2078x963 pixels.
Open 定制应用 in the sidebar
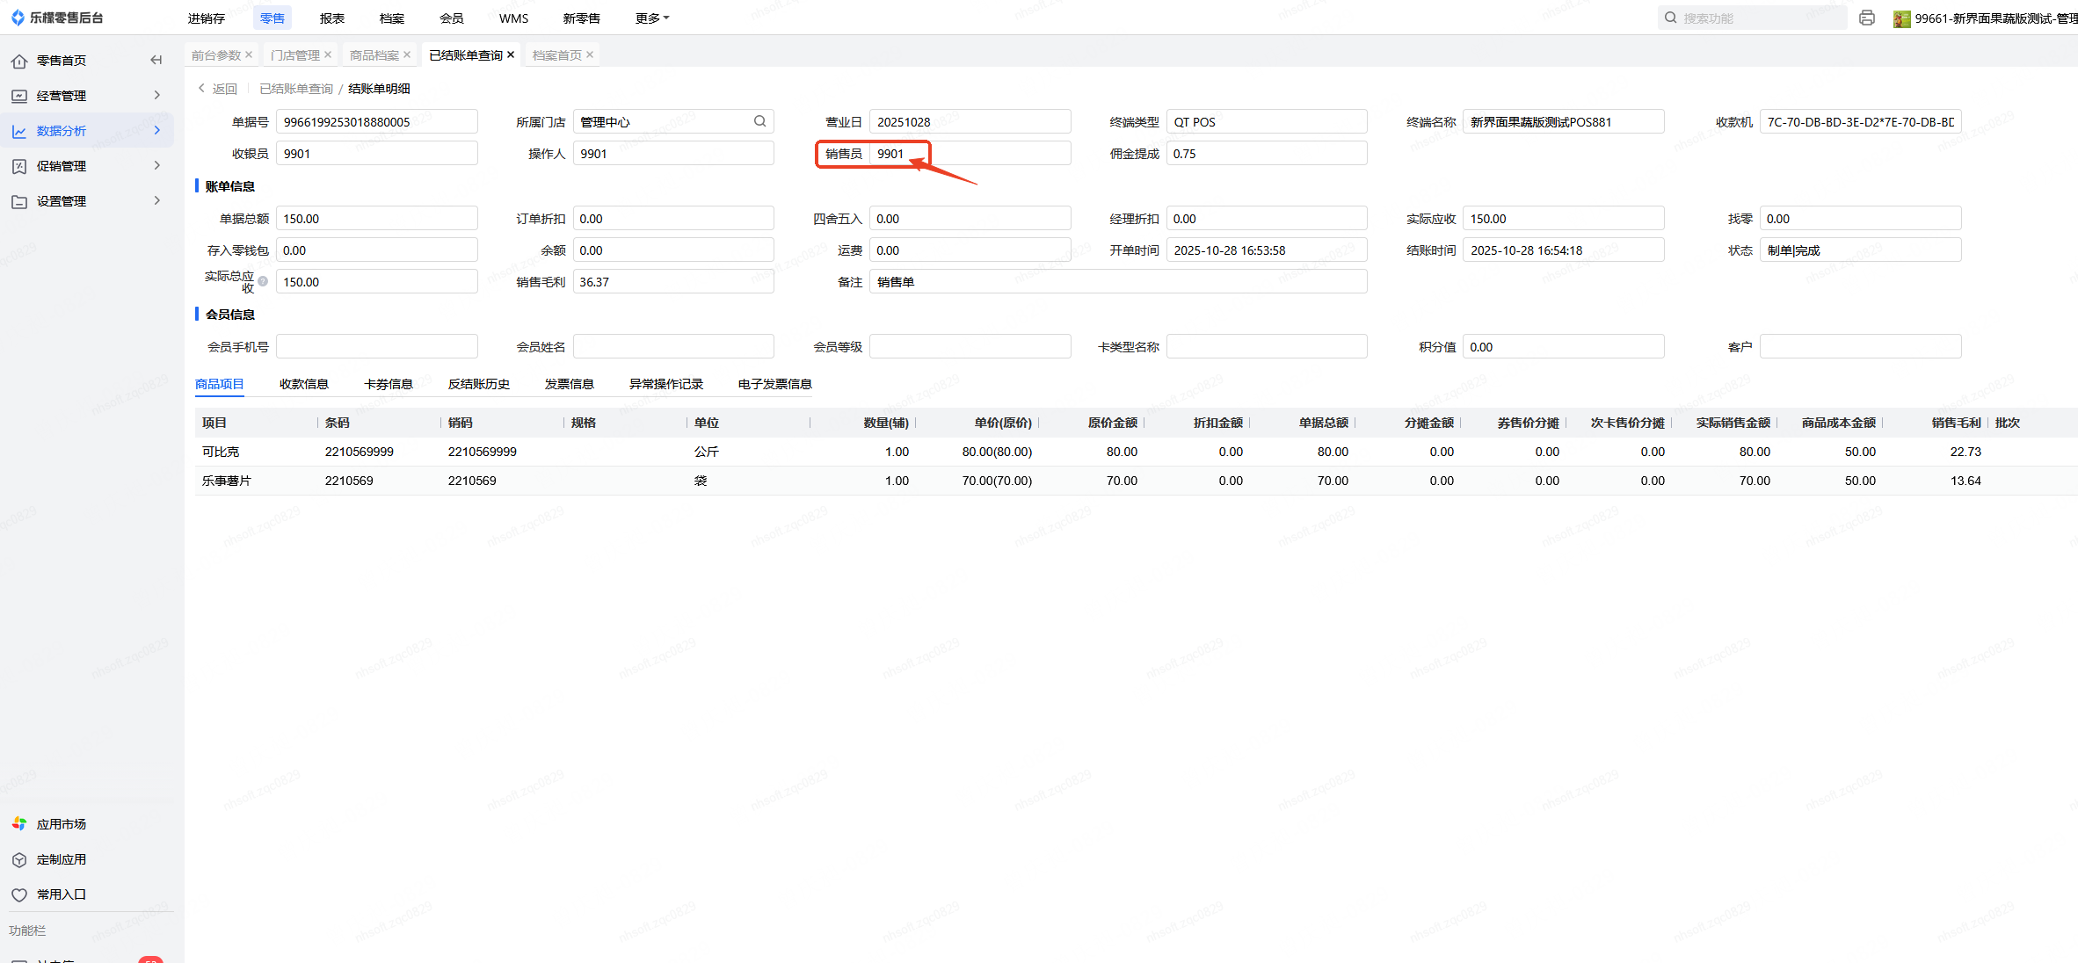61,858
